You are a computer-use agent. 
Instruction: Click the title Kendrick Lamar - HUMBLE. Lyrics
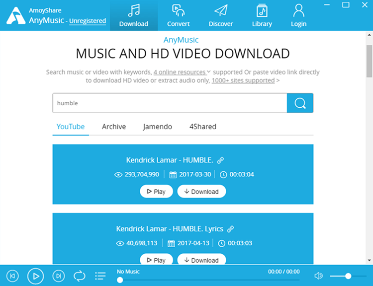pyautogui.click(x=170, y=229)
